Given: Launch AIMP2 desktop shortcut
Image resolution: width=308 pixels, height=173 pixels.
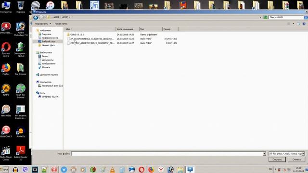Looking at the screenshot, I should 6,90.
